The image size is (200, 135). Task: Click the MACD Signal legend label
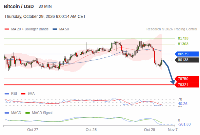[42, 113]
